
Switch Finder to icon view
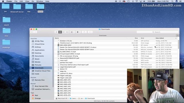point(56,32)
